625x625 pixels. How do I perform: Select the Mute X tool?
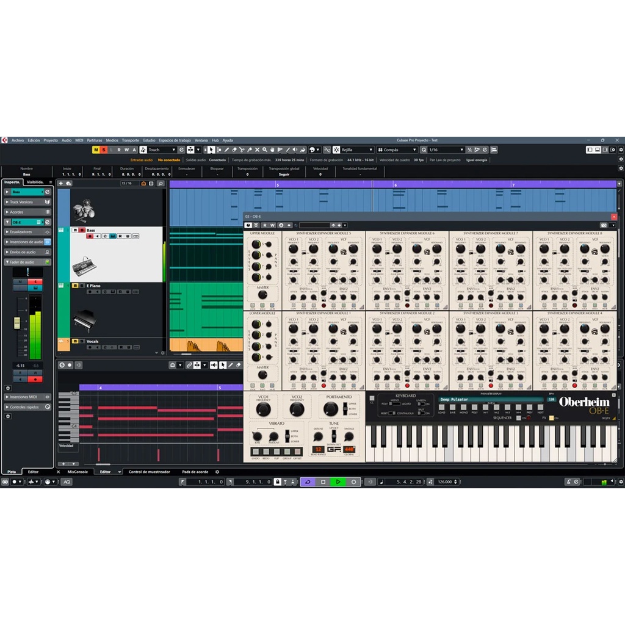(257, 150)
